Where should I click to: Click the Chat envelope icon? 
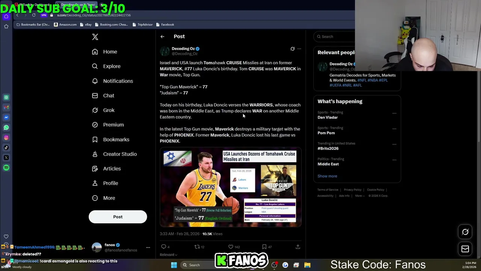click(x=95, y=96)
